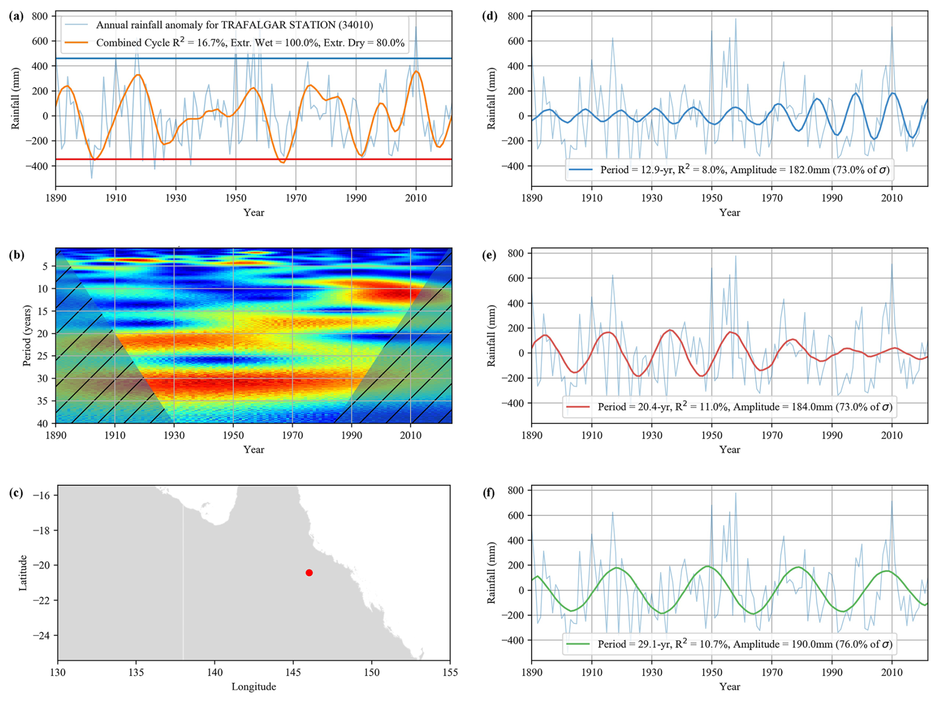Screen dimensions: 938x702
Task: Click the Period (years) axis label
Action: pos(27,336)
